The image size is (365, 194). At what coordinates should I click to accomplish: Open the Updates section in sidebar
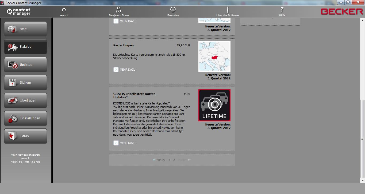point(25,65)
